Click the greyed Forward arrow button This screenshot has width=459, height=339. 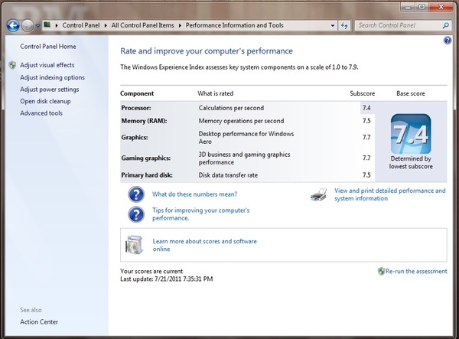(28, 25)
